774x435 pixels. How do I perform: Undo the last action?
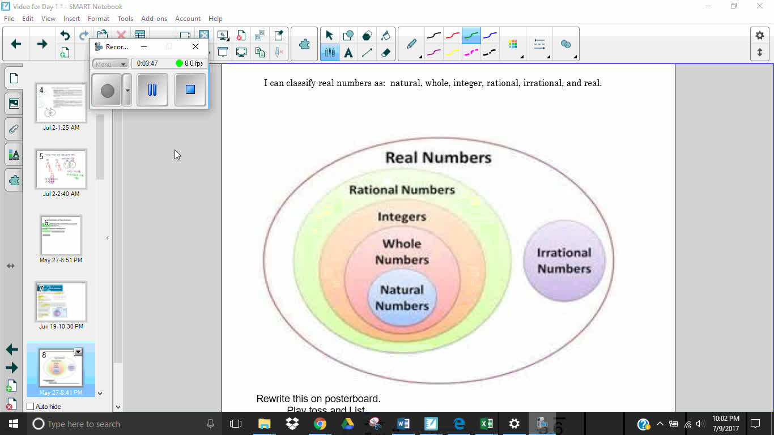tap(64, 35)
